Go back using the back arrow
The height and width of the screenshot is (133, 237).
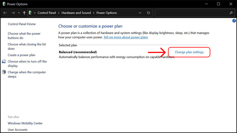point(5,13)
